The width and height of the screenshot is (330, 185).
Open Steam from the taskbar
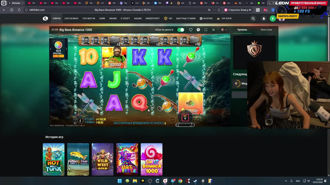pyautogui.click(x=195, y=181)
